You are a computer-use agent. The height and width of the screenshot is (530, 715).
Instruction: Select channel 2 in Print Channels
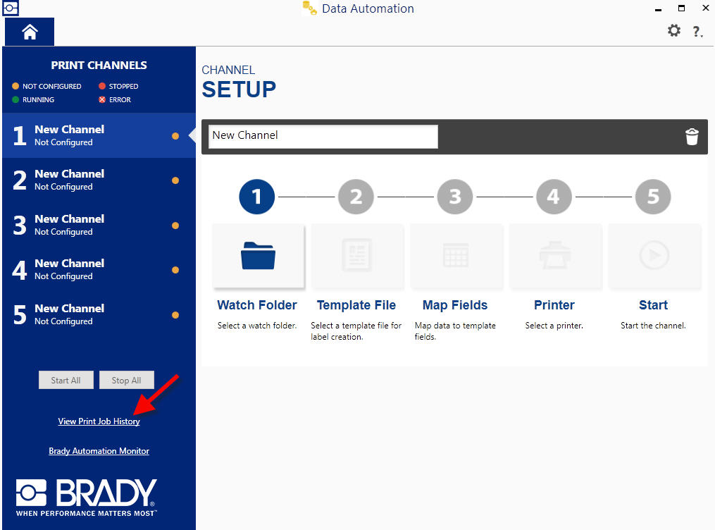pos(99,180)
